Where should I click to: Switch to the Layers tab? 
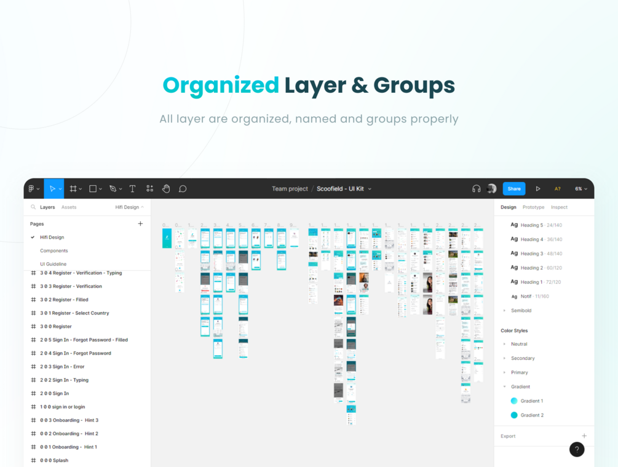(47, 207)
